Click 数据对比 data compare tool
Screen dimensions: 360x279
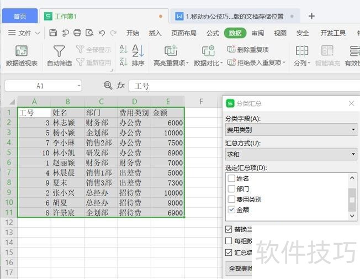(x=208, y=56)
